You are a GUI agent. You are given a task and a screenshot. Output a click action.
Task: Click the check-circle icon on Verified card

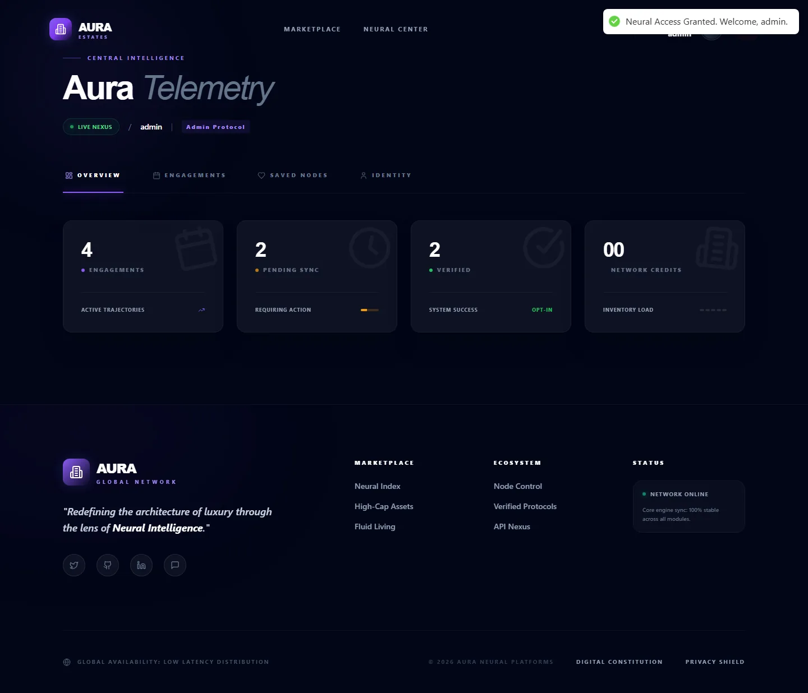point(544,247)
